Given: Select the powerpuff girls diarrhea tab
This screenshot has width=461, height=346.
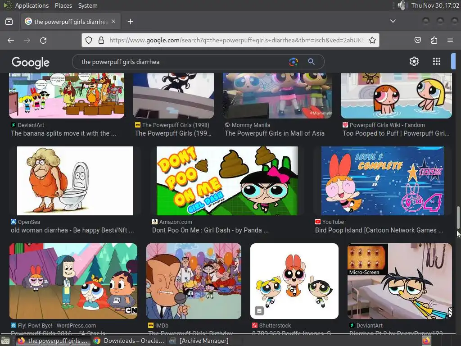Looking at the screenshot, I should [71, 22].
